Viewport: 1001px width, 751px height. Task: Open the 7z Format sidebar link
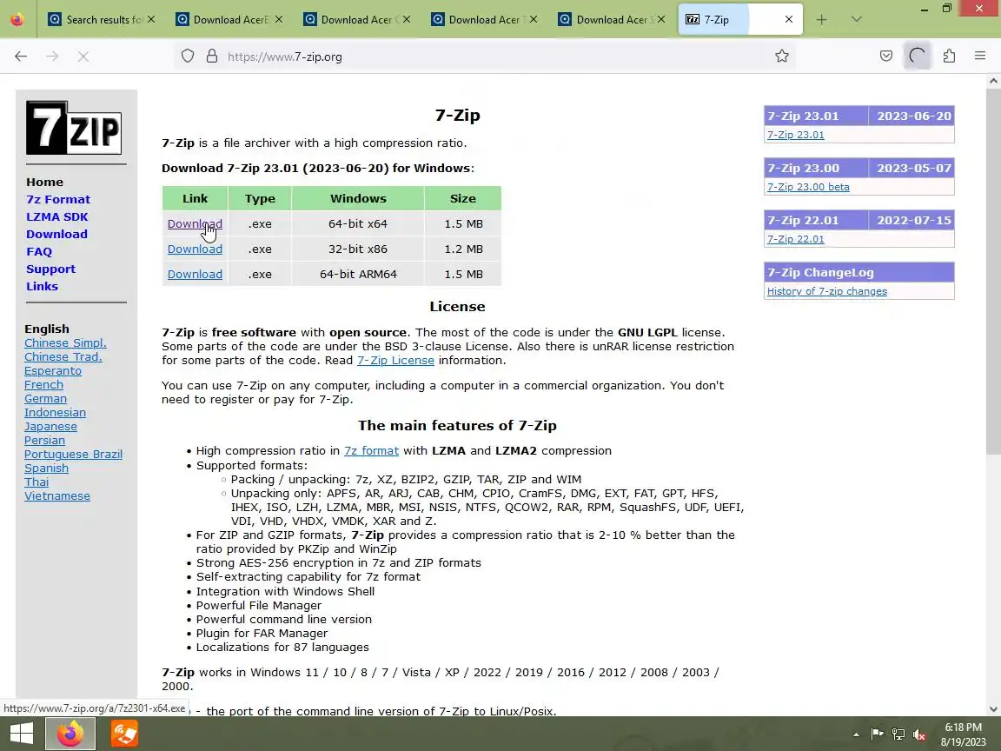[x=58, y=199]
